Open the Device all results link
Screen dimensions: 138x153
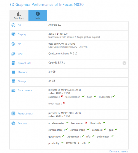pyautogui.click(x=119, y=151)
